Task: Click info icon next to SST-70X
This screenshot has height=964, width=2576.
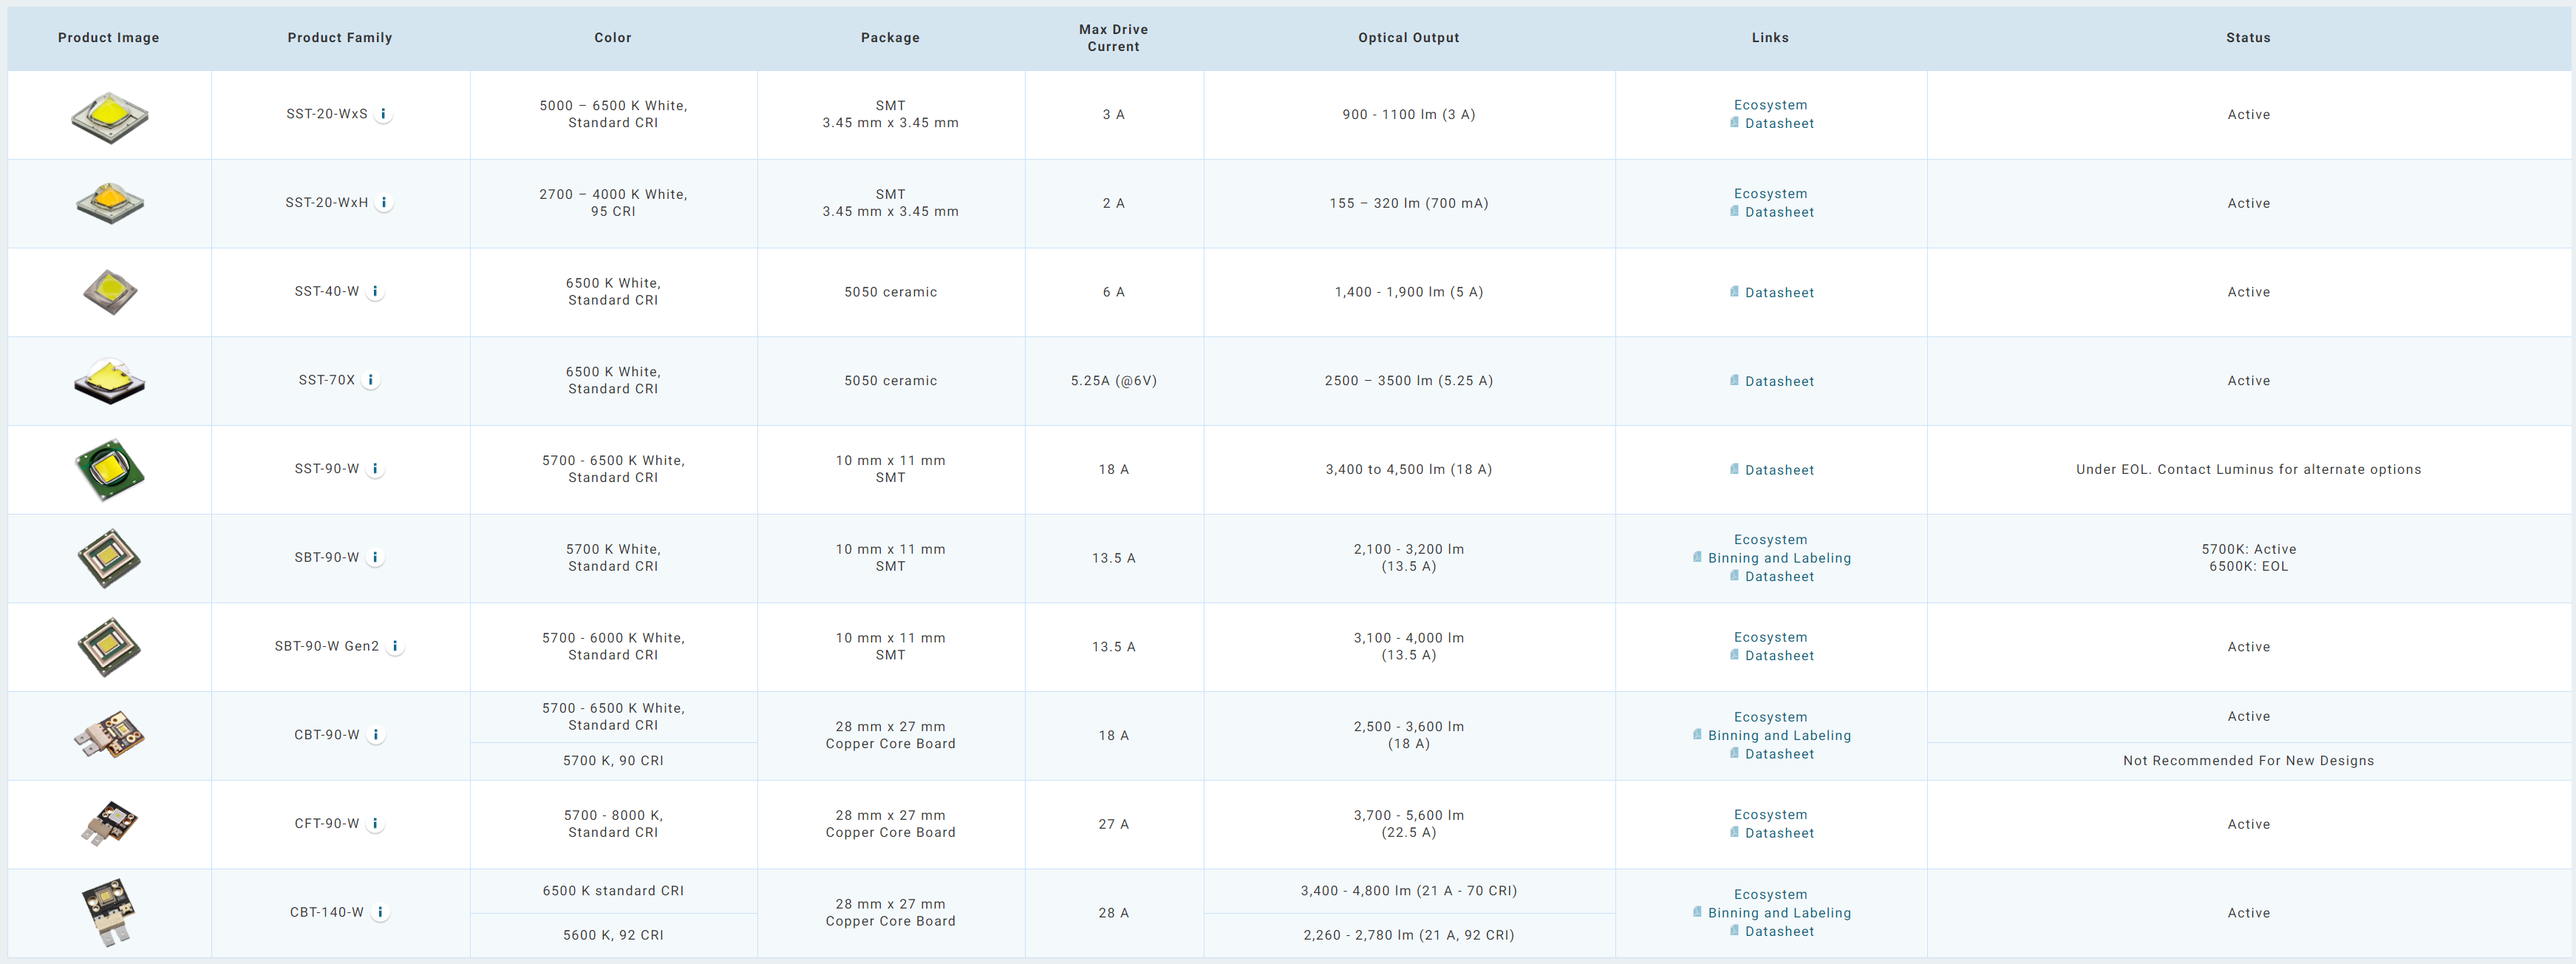Action: click(x=371, y=380)
